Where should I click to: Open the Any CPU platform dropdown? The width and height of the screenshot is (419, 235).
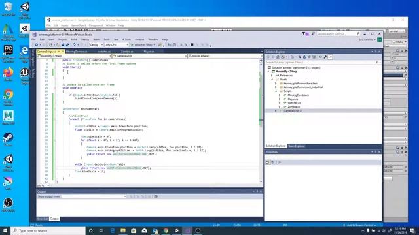click(x=117, y=45)
